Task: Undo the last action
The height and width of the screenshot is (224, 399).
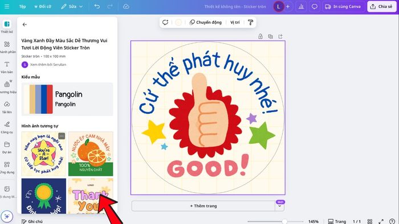Action: point(97,7)
